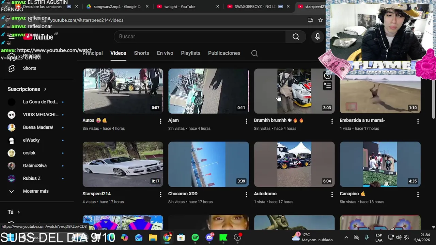
Task: Switch to the Shorts channel tab
Action: click(141, 53)
